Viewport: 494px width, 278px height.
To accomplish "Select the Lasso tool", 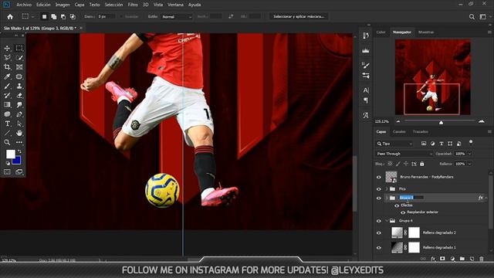I will (x=7, y=58).
